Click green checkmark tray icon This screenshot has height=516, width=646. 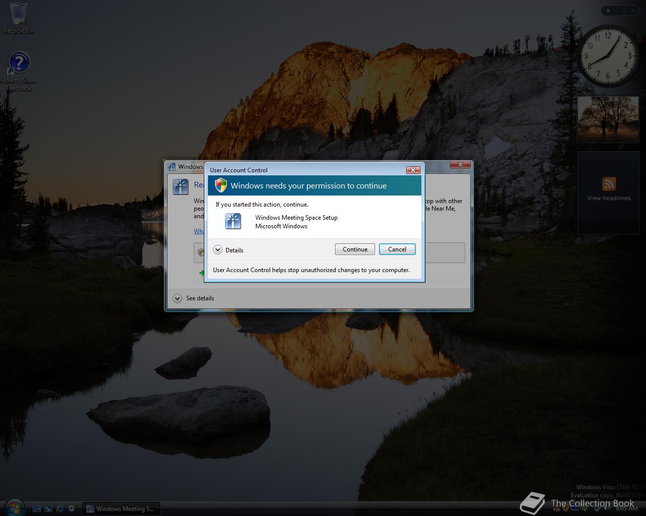585,509
